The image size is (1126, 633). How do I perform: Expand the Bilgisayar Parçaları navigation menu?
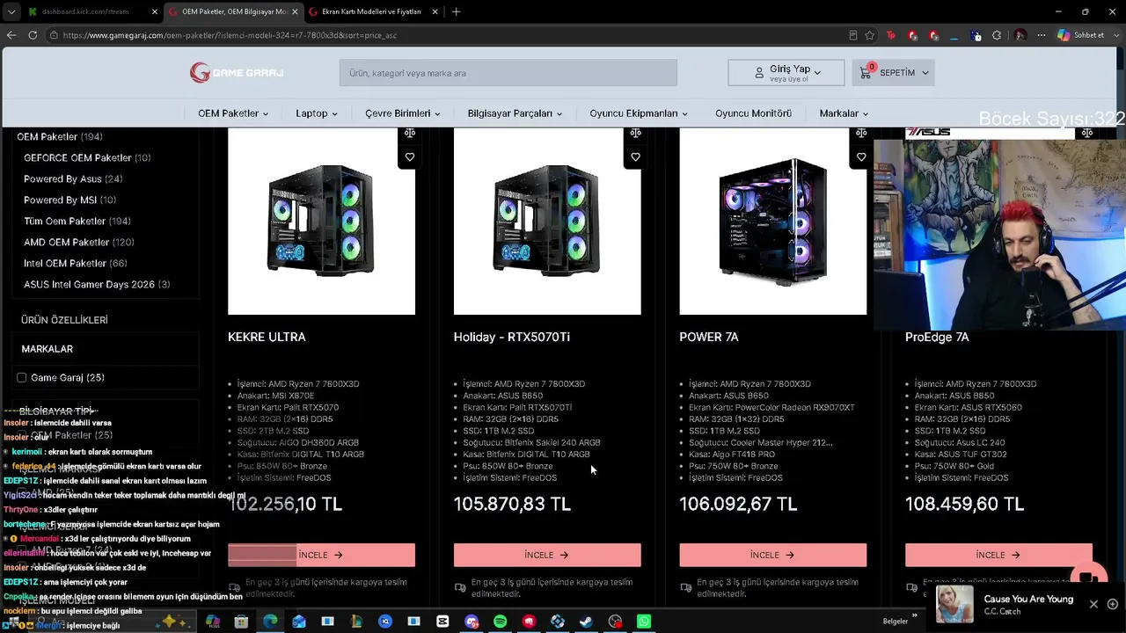point(515,113)
